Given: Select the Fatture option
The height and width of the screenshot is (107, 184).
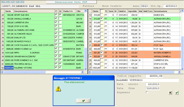Looking at the screenshot, I should [88, 6].
